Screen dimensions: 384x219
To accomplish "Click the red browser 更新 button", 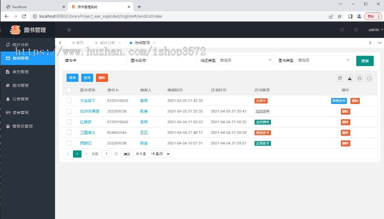I will tap(373, 16).
